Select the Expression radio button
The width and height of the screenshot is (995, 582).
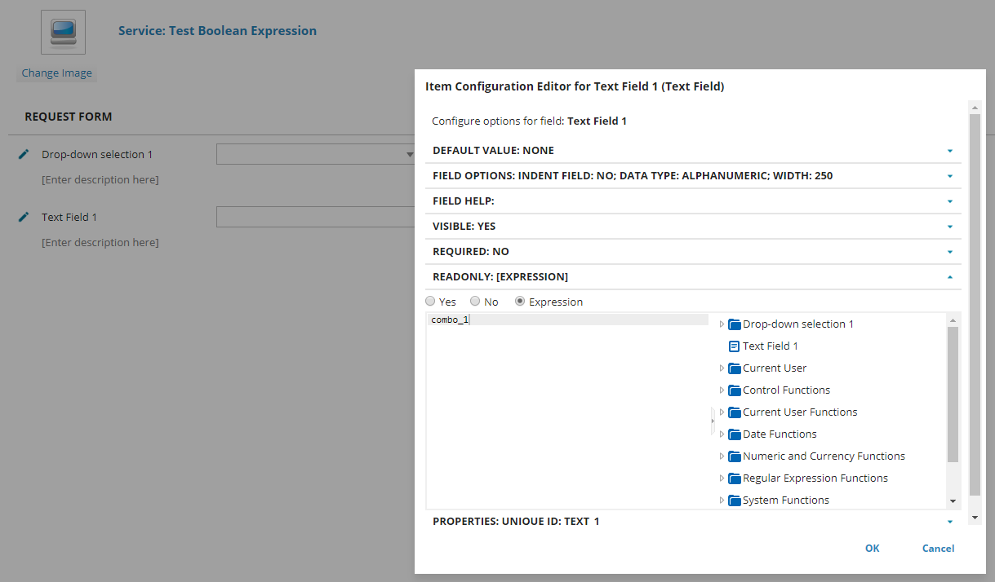click(520, 302)
